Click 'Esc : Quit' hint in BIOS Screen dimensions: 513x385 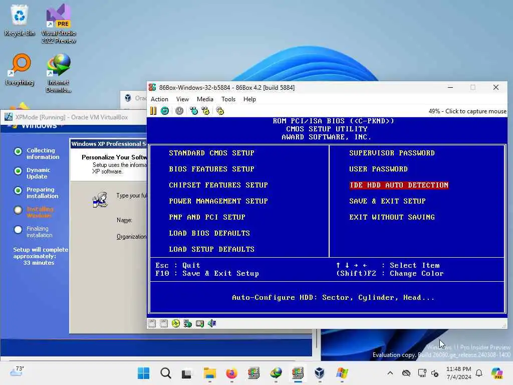coord(178,265)
